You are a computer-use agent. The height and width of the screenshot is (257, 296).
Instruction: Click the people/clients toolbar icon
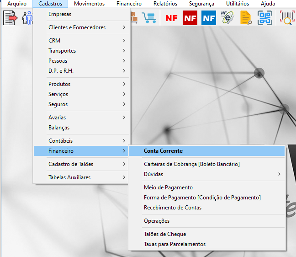(x=27, y=18)
